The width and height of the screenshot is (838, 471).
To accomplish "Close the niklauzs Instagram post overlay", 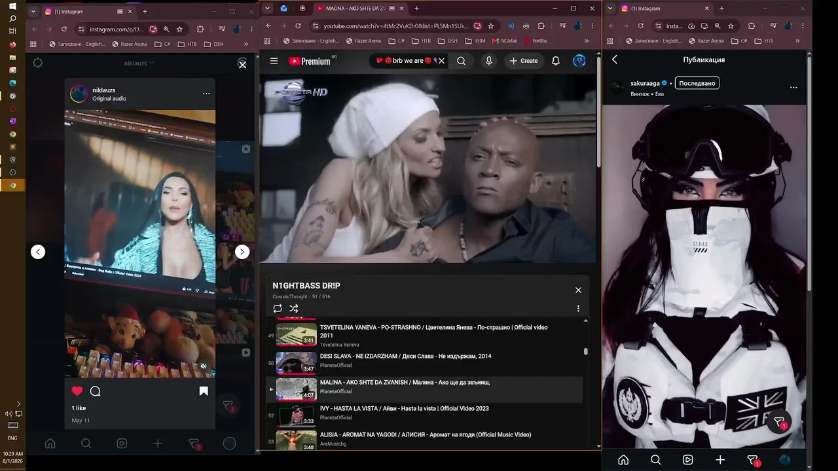I will tap(242, 64).
